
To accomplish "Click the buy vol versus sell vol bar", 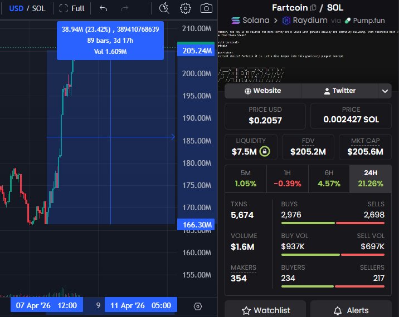I will click(333, 255).
